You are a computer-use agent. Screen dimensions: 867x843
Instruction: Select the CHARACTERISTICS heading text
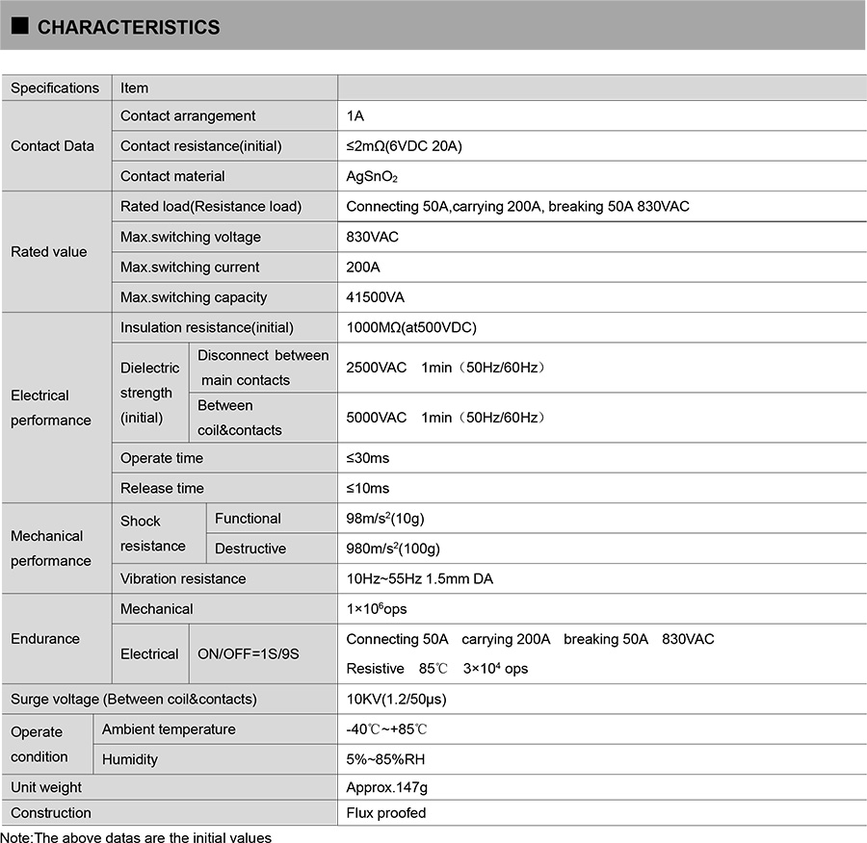point(128,27)
